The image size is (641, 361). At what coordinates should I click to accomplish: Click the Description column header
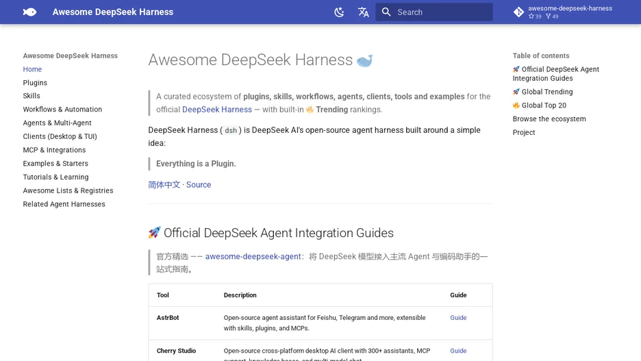point(240,295)
